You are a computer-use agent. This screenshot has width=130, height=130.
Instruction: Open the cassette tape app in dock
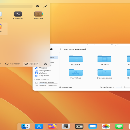[79, 126]
